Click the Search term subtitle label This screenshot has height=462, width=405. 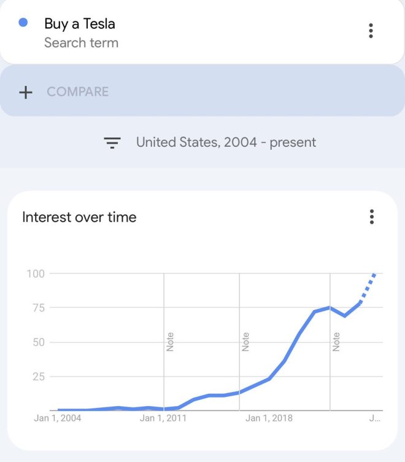pyautogui.click(x=81, y=43)
